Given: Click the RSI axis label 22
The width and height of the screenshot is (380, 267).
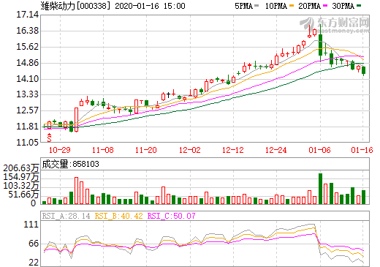Looking at the screenshot, I should [x=34, y=263].
